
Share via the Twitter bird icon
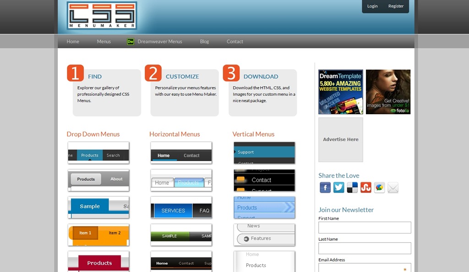tap(338, 188)
